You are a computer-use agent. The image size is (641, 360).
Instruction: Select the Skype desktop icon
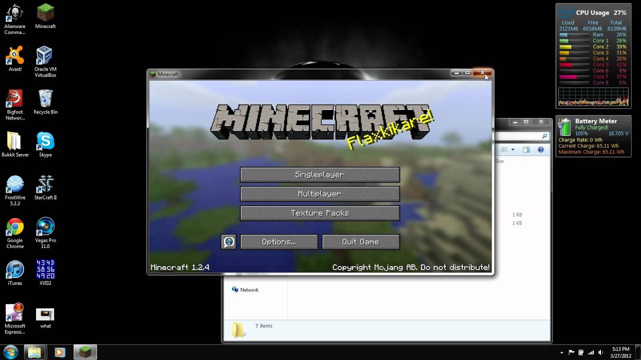click(x=46, y=145)
